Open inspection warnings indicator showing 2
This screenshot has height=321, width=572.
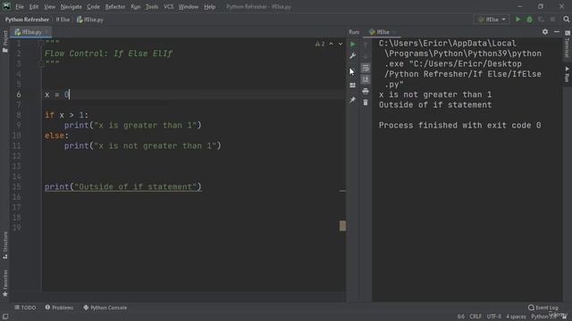pyautogui.click(x=320, y=44)
